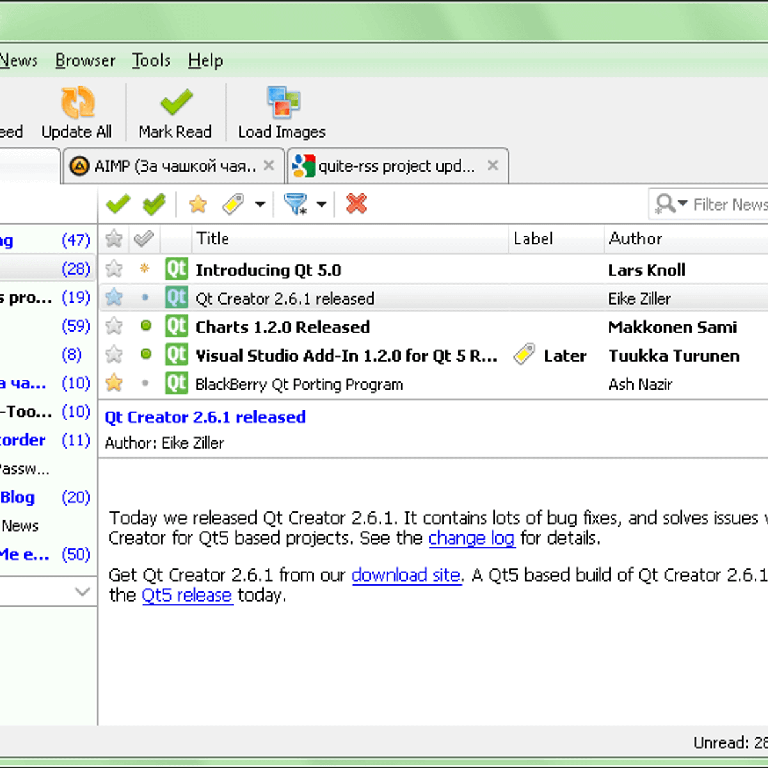Sort news by the Author column header

[x=635, y=239]
